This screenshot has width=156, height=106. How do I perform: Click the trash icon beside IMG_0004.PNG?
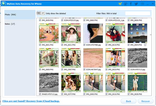[145, 45]
